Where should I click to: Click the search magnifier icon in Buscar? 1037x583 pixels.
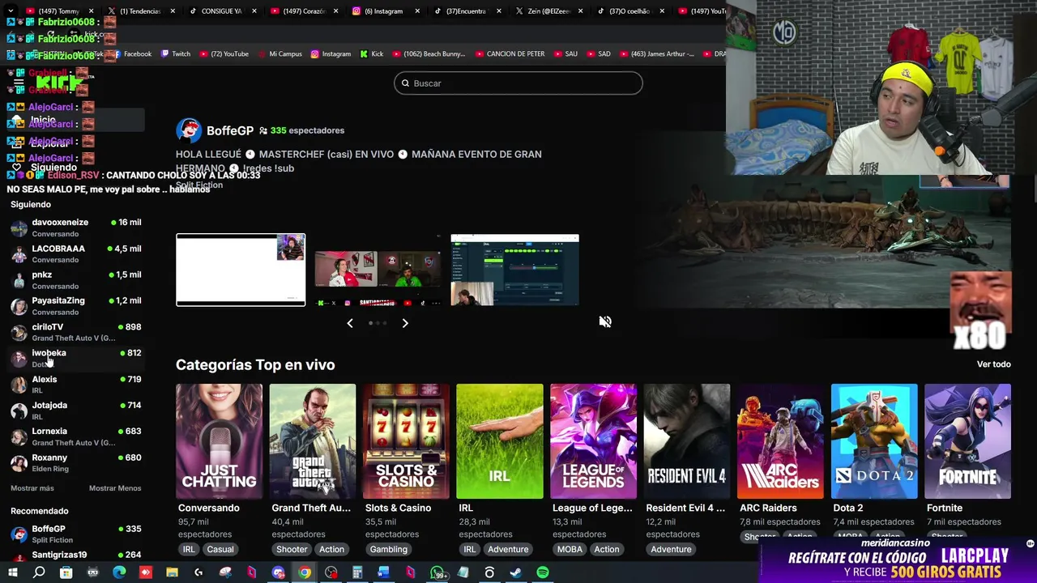[405, 83]
